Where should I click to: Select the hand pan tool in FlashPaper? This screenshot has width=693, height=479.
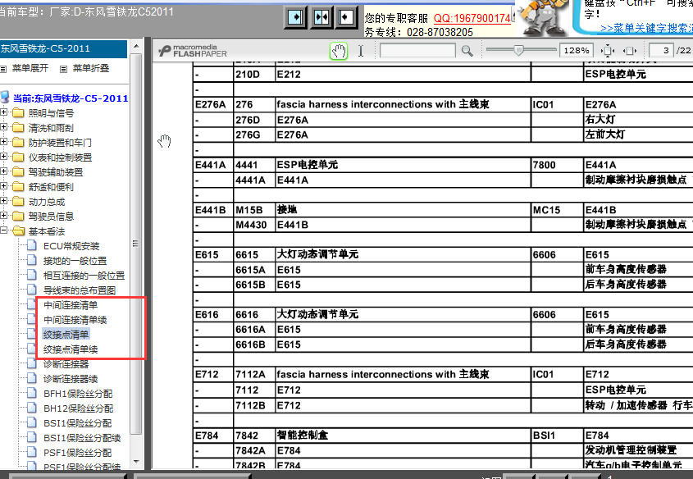pos(339,51)
